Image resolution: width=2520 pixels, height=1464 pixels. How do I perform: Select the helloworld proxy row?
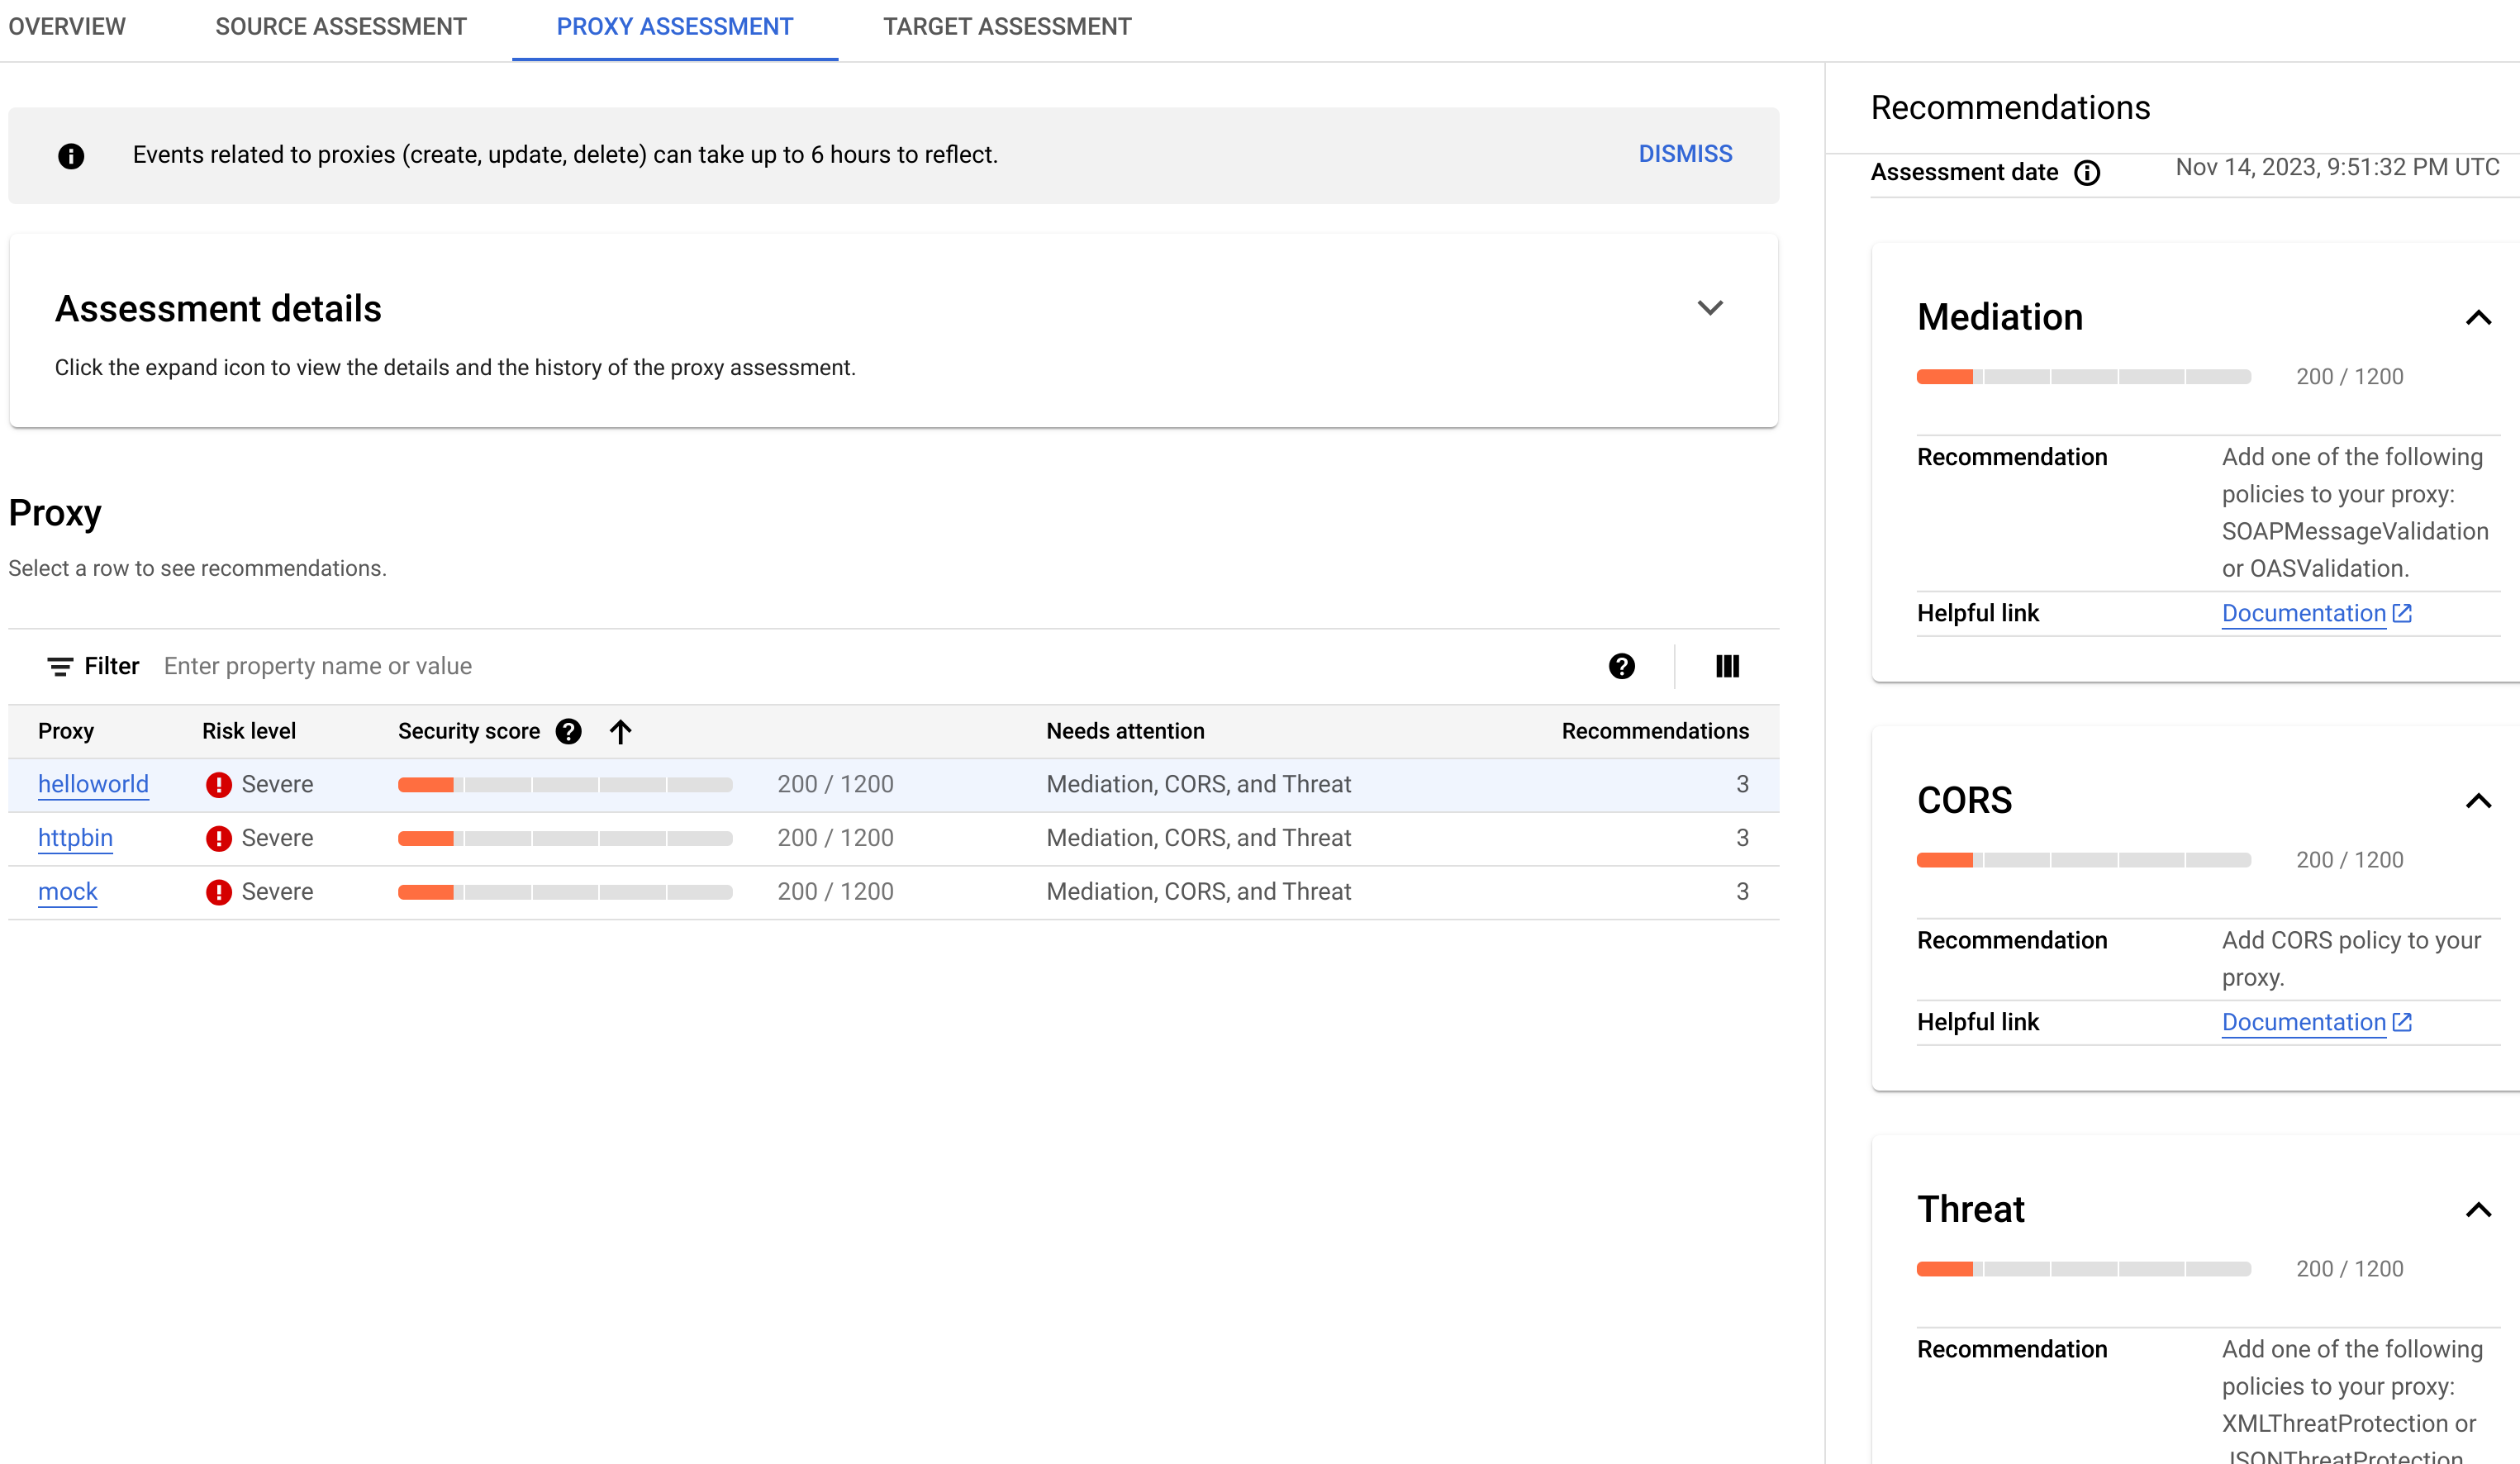892,784
